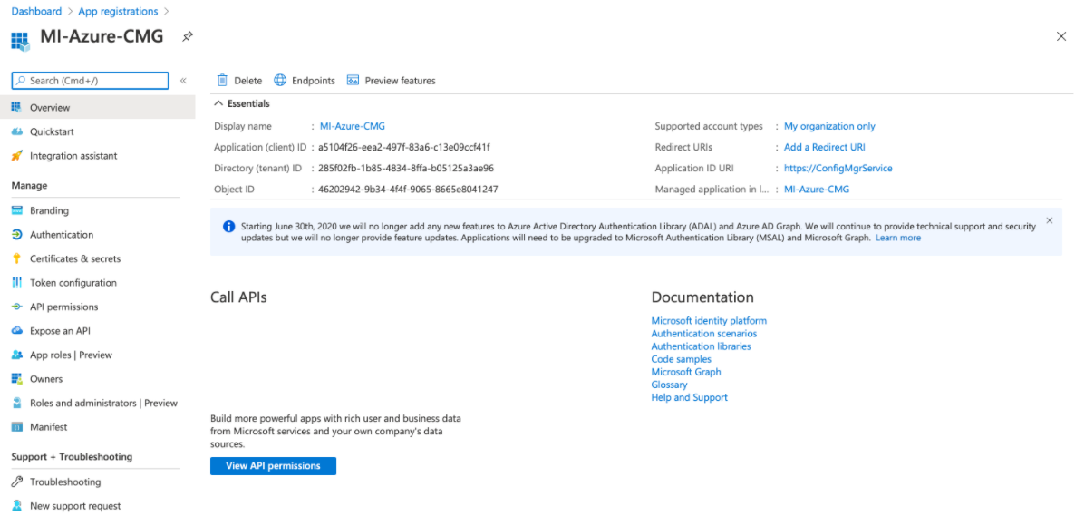Click the Expose an API cloud icon
Screen dimensions: 1075x516
pos(17,331)
